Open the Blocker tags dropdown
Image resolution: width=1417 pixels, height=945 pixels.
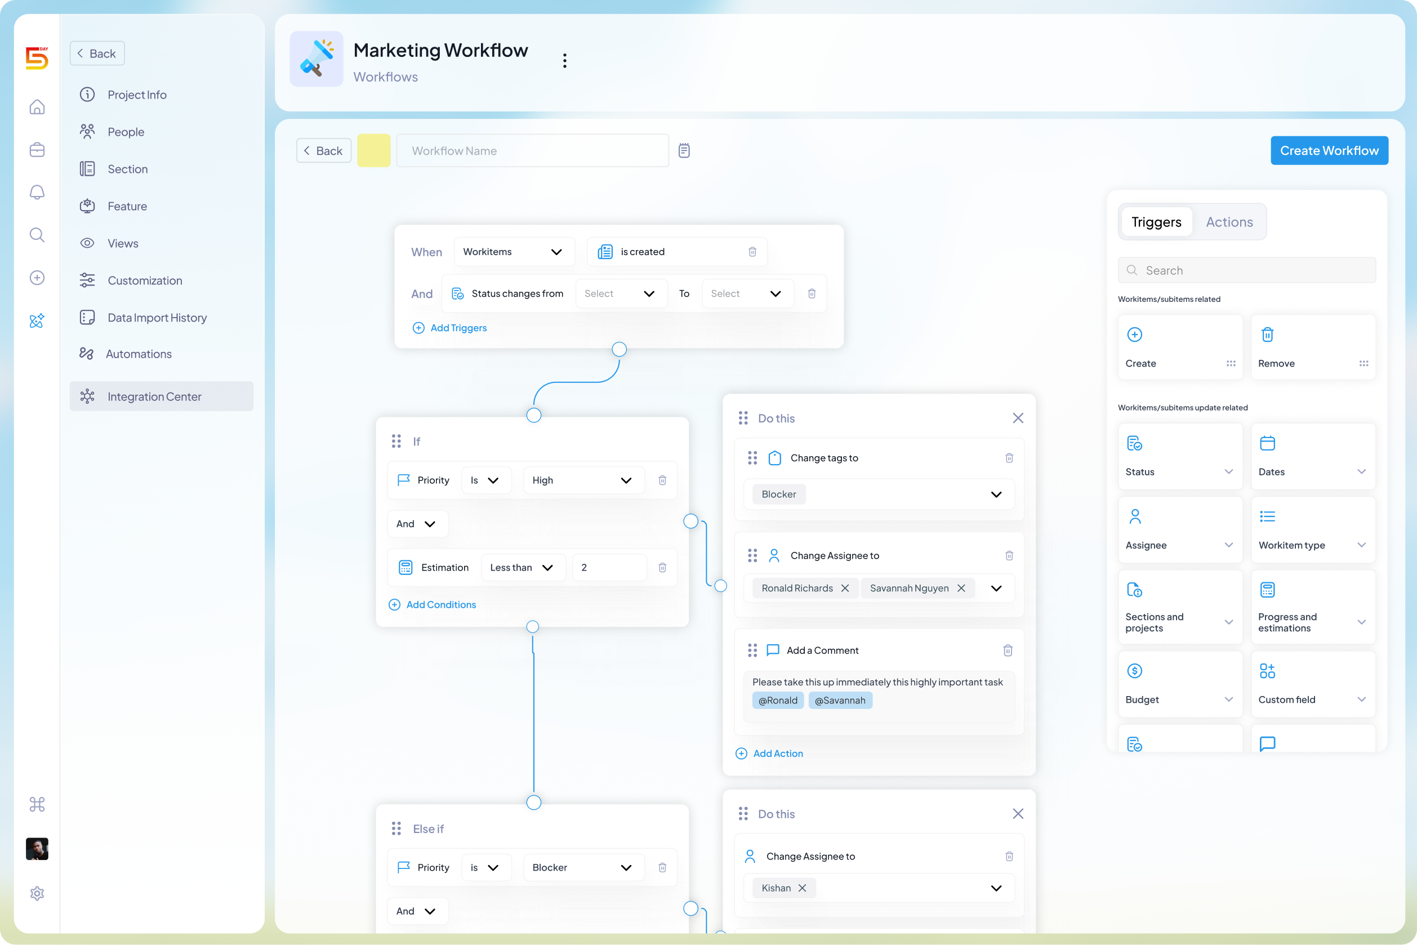click(x=879, y=494)
